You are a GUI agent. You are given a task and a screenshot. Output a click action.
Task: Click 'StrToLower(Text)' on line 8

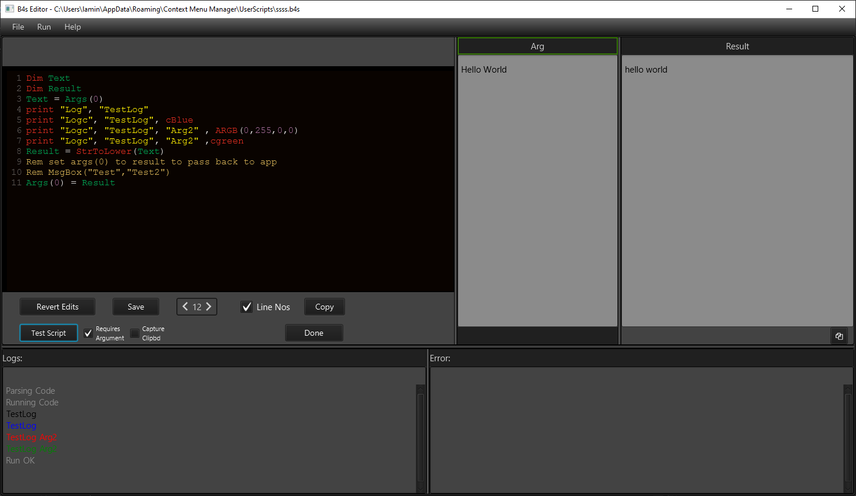[120, 152]
